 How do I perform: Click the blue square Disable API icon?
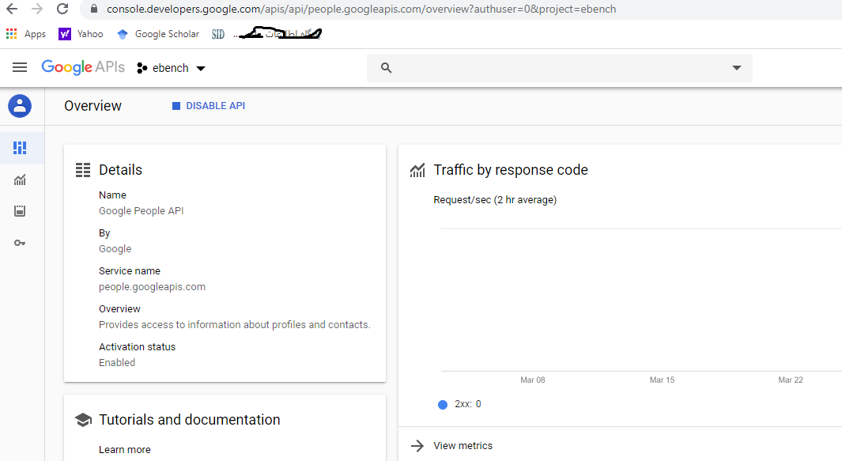click(x=176, y=106)
